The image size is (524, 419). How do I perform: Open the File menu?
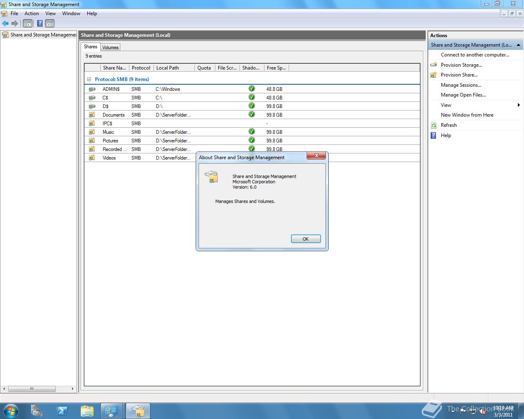point(14,14)
